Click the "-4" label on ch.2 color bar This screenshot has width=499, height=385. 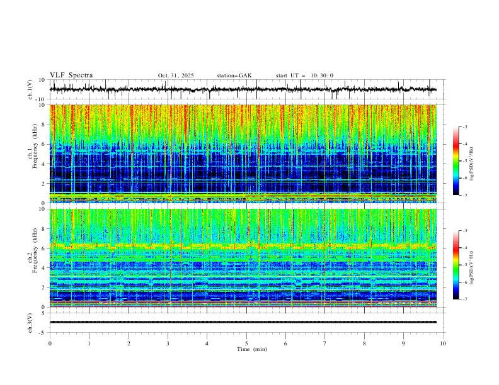[x=464, y=248]
